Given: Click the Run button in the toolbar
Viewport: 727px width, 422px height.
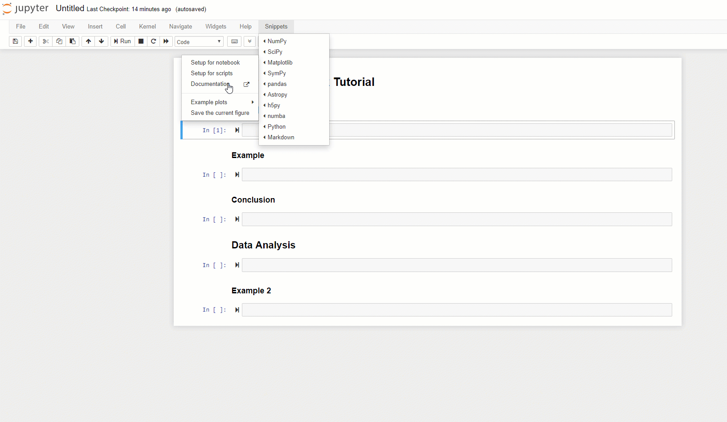Looking at the screenshot, I should 123,41.
